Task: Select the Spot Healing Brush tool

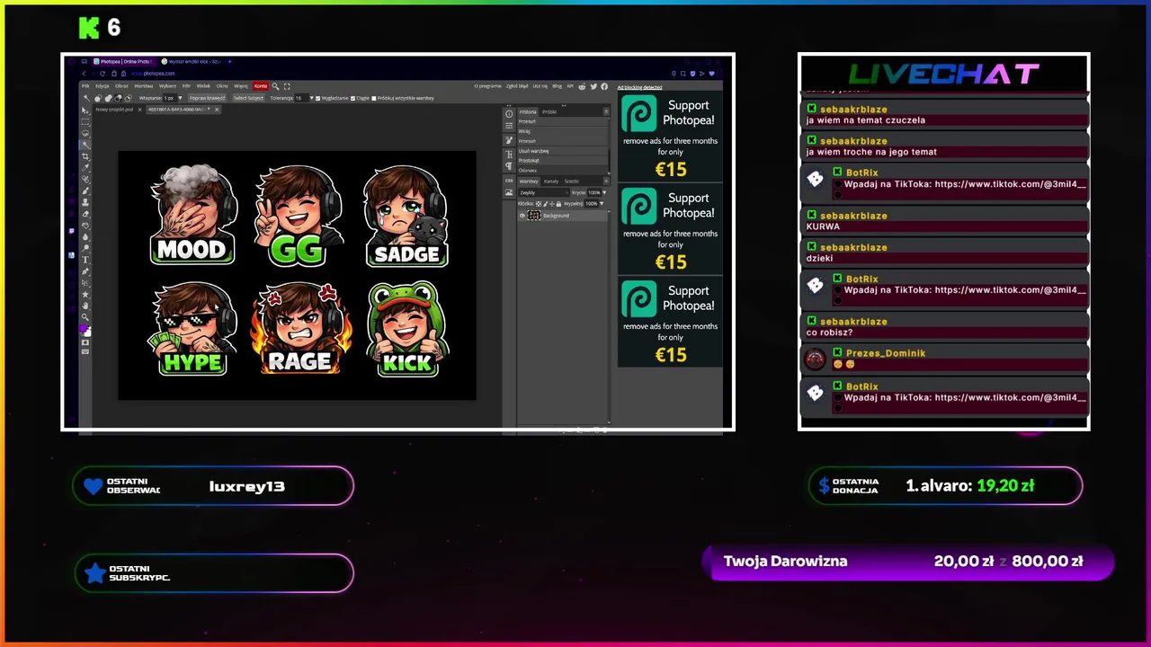Action: point(85,180)
